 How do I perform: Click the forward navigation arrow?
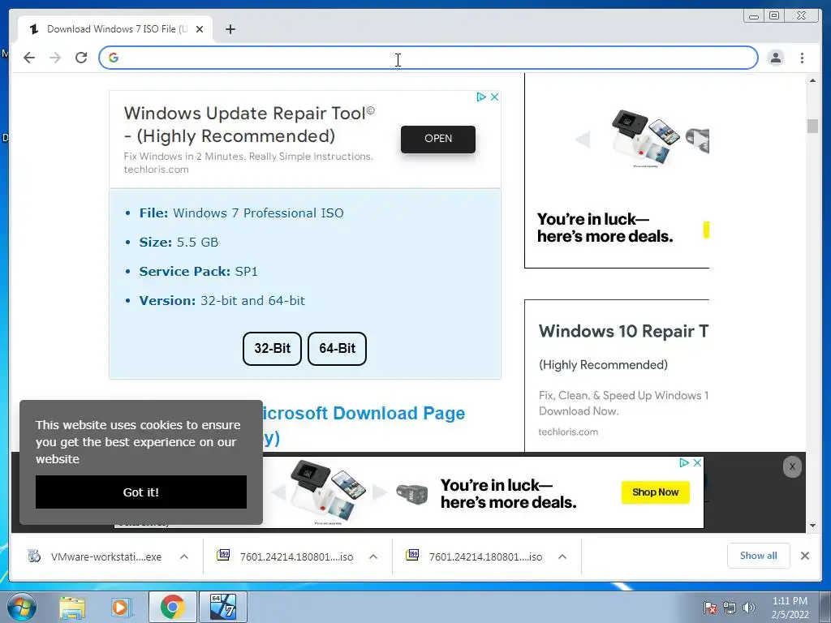coord(55,58)
